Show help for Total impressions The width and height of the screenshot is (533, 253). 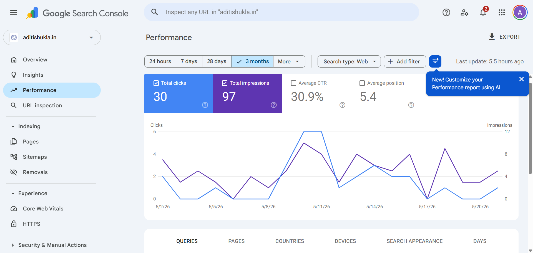274,105
